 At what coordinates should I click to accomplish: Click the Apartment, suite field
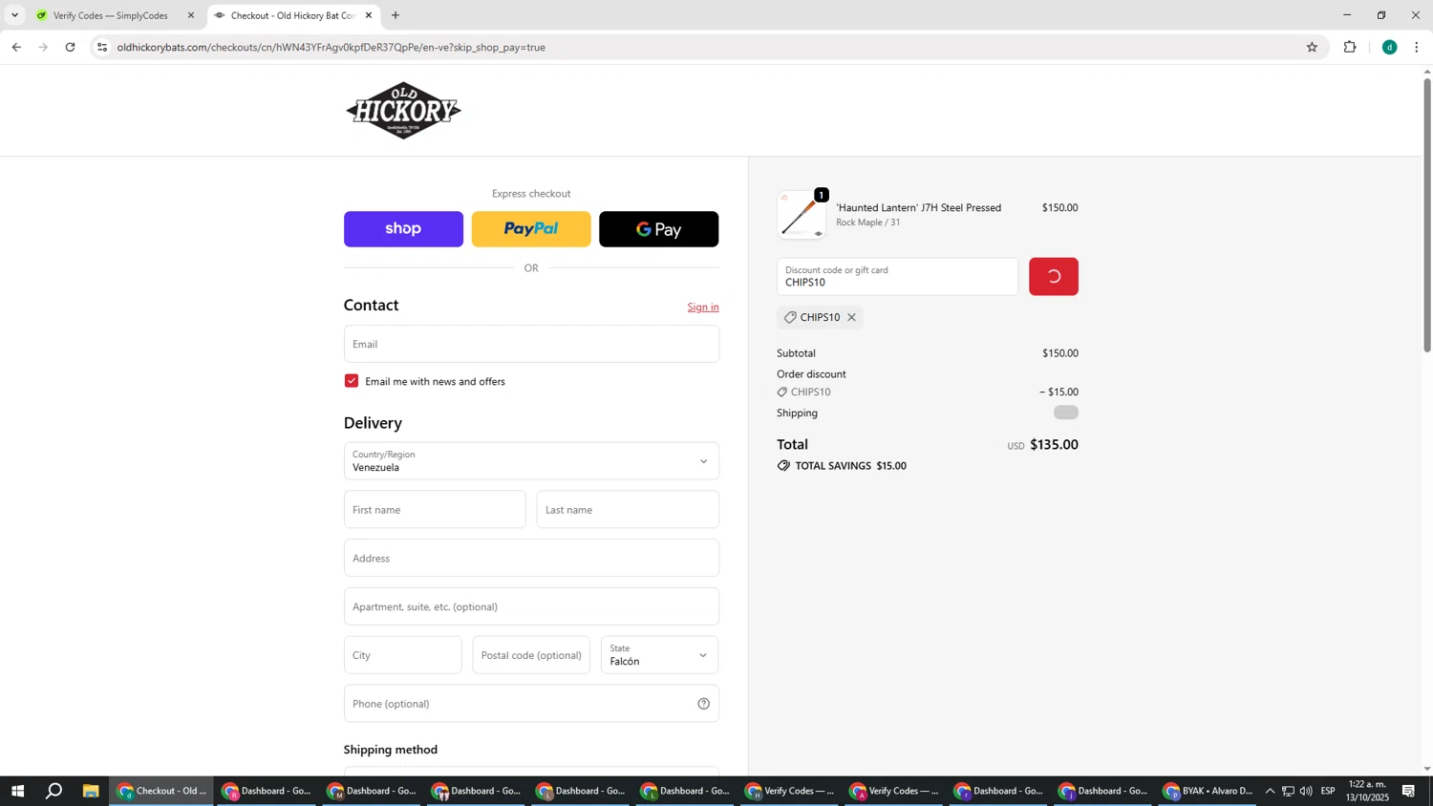pos(531,606)
